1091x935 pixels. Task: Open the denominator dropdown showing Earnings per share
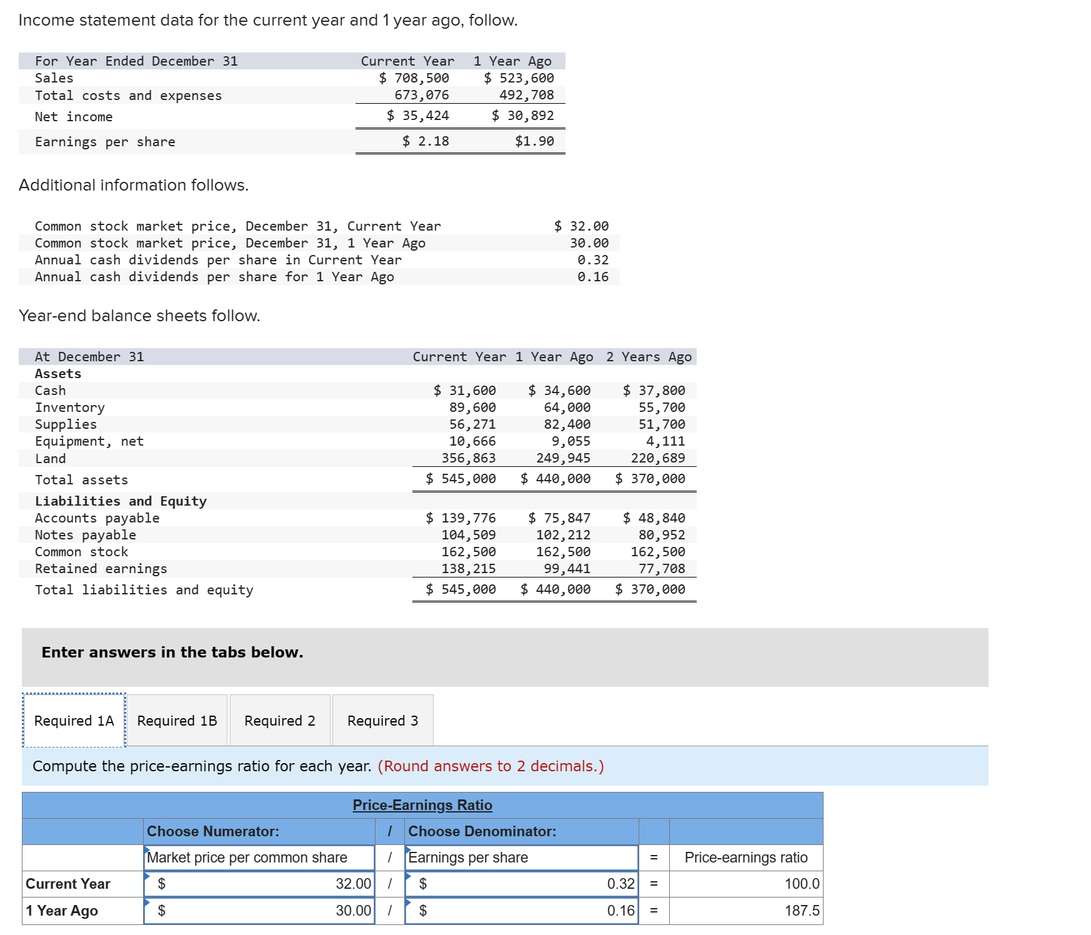point(522,857)
